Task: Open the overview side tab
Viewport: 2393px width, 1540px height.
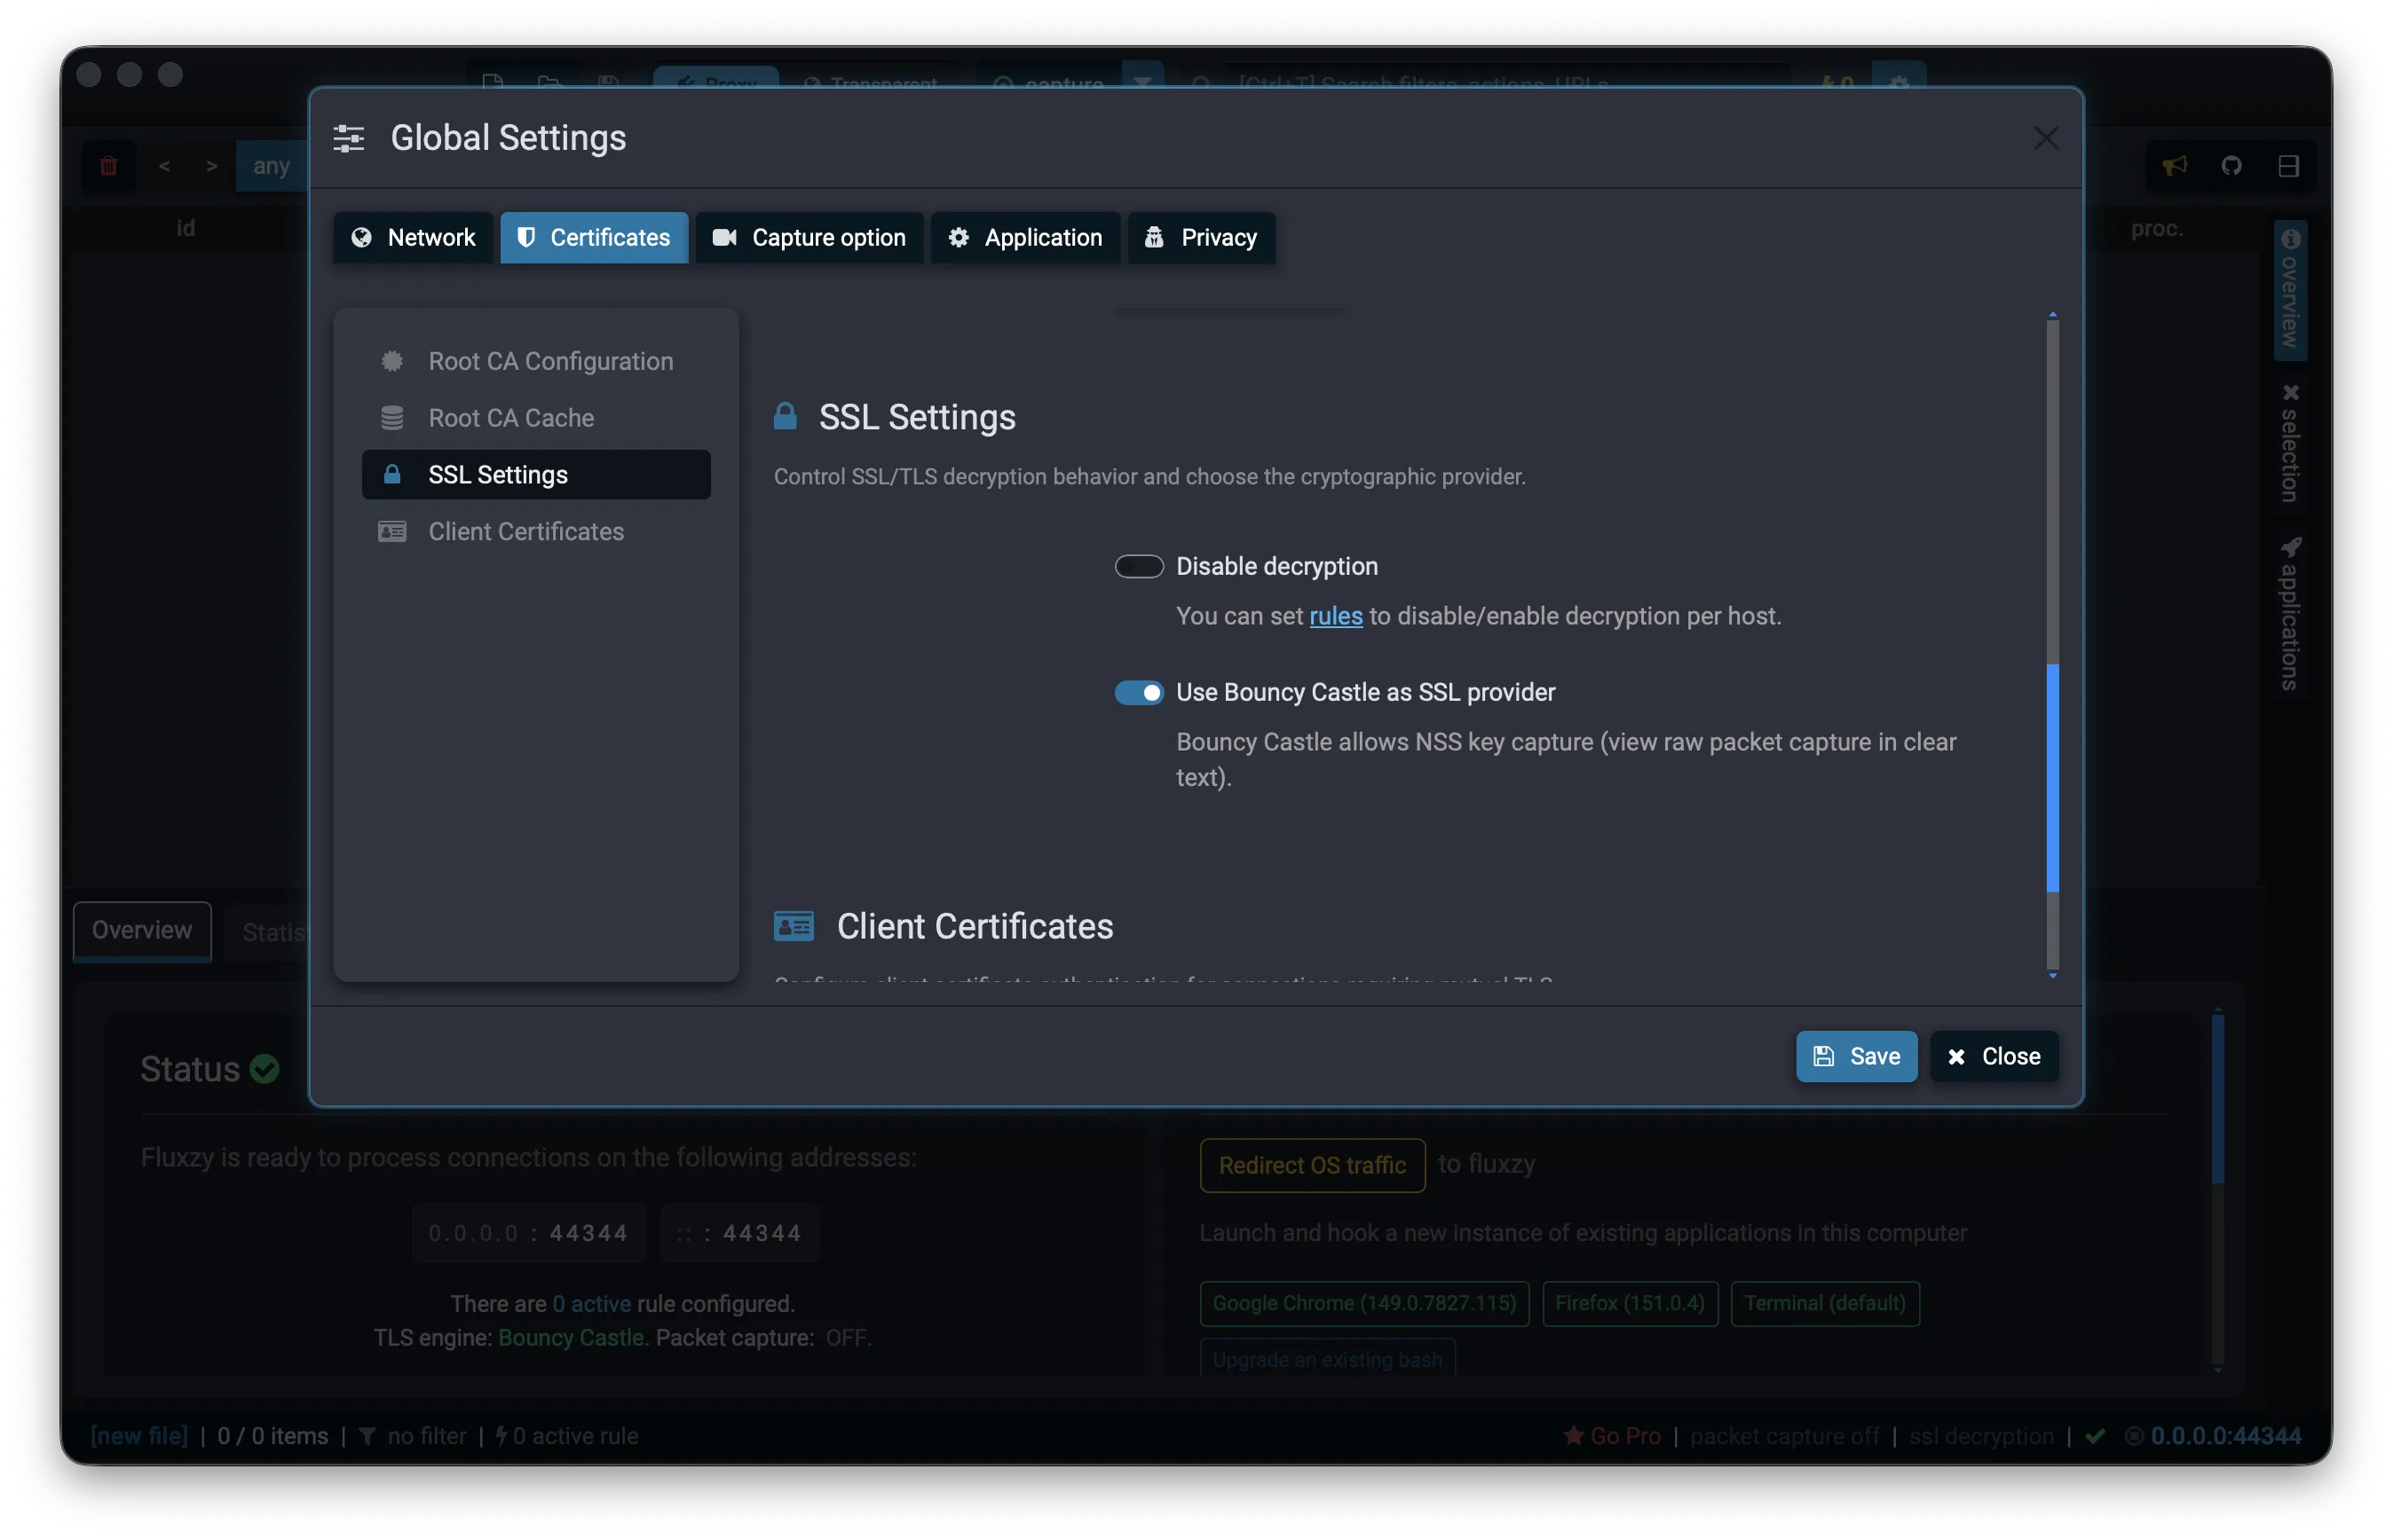Action: 2289,290
